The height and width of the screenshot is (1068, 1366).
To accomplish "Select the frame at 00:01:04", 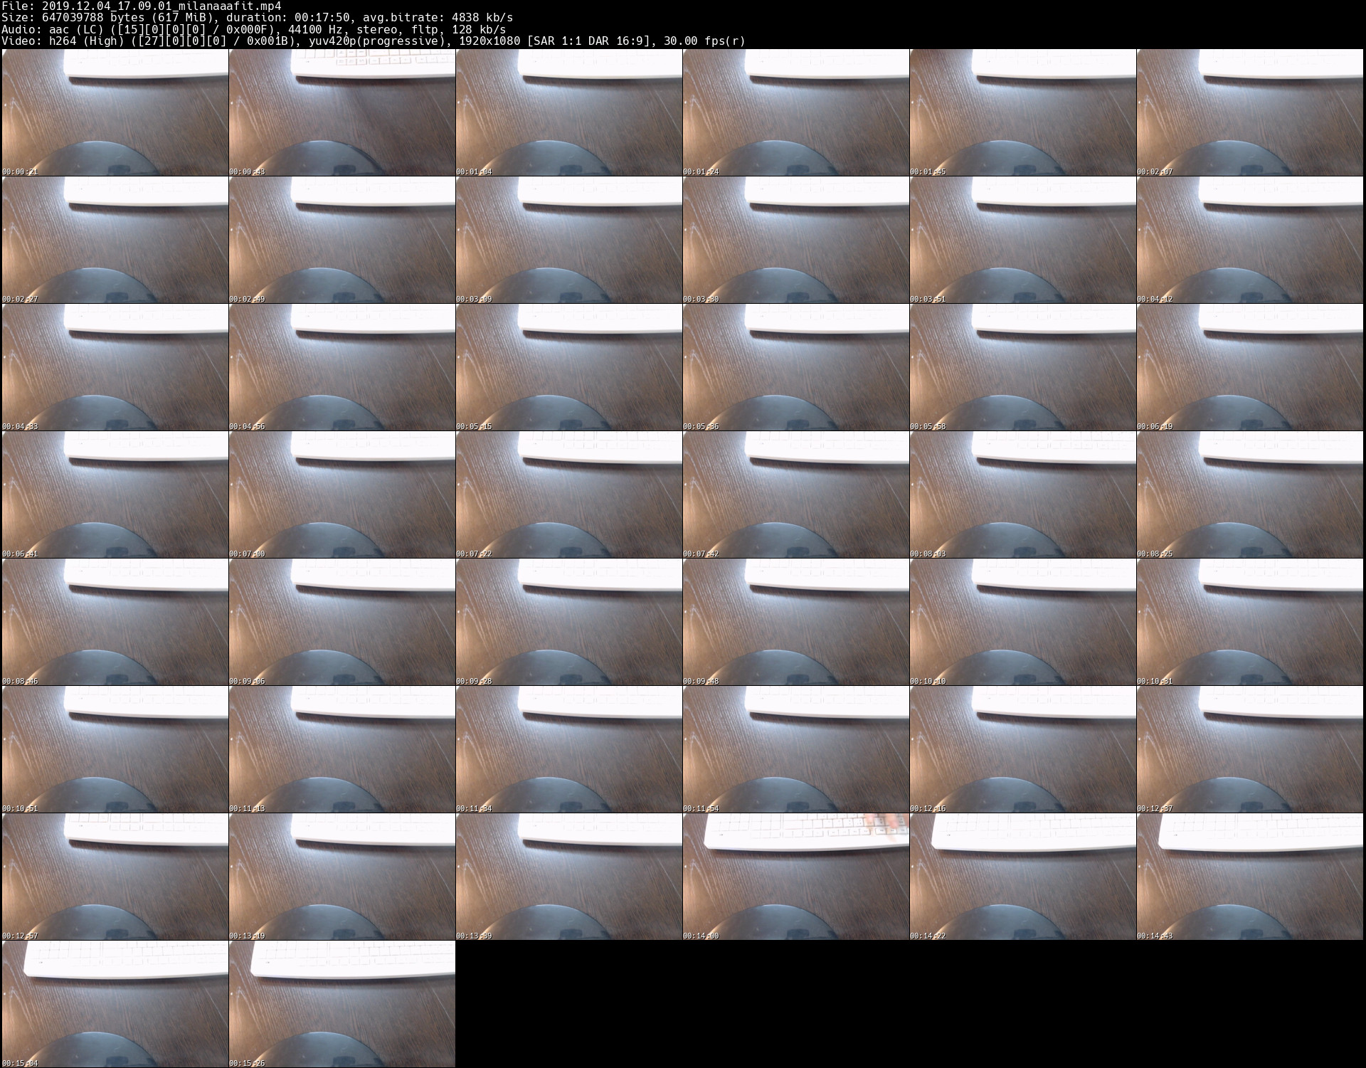I will click(x=568, y=112).
